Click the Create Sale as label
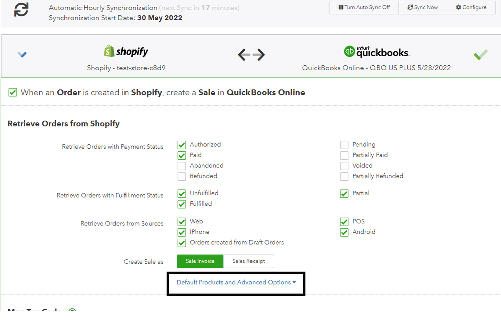The height and width of the screenshot is (322, 501). pos(144,262)
